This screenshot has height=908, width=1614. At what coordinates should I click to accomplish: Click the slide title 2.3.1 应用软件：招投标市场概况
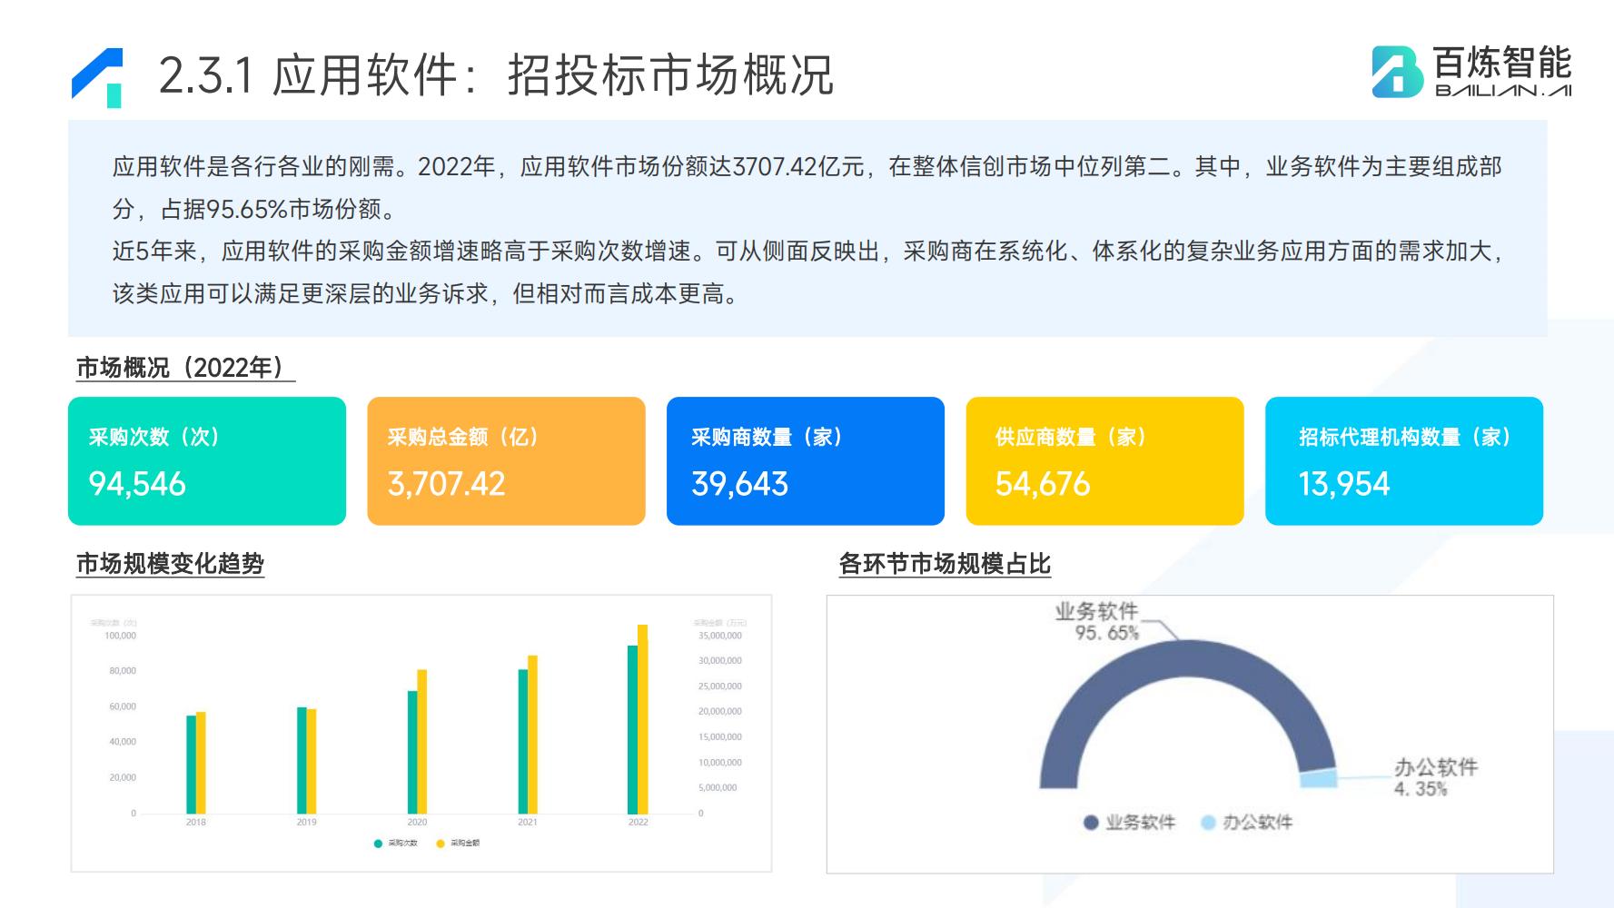tap(496, 75)
